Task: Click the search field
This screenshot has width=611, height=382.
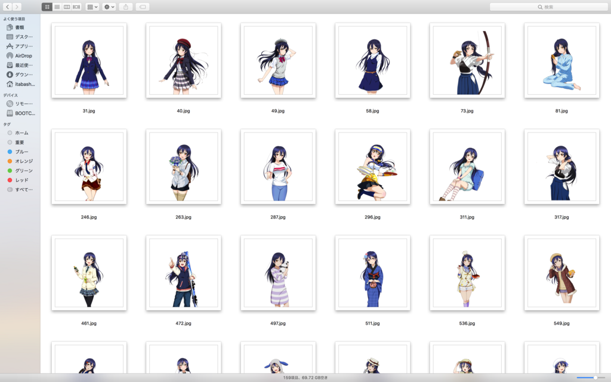Action: coord(548,7)
